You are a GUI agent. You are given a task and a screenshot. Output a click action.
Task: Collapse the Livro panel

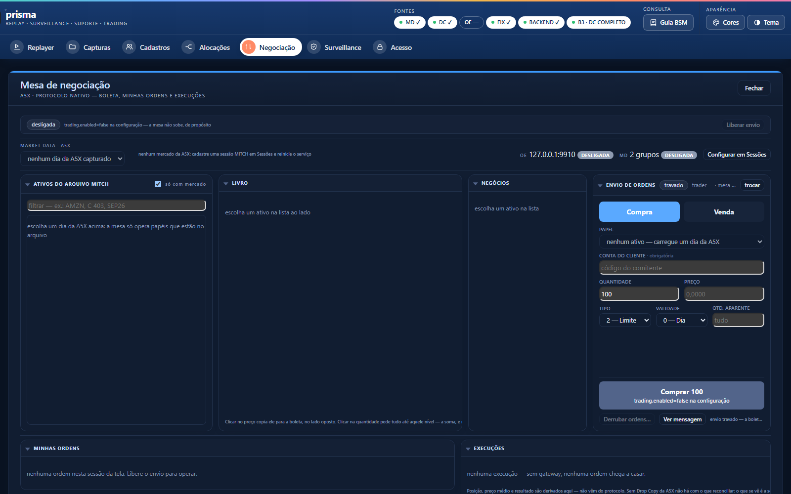(x=226, y=183)
